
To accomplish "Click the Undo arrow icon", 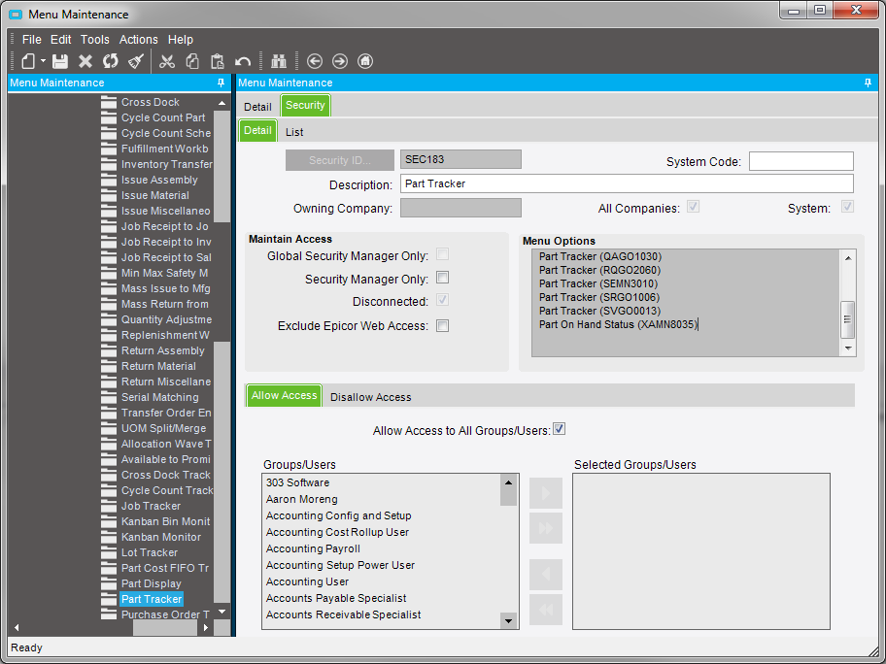I will (243, 61).
